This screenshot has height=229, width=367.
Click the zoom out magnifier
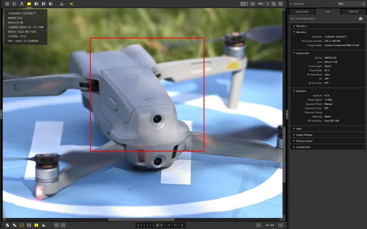[274, 4]
